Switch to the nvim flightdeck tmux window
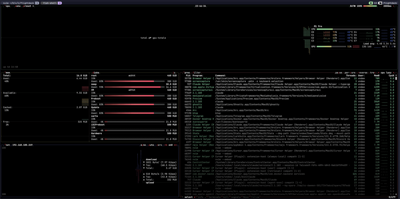 20,3
